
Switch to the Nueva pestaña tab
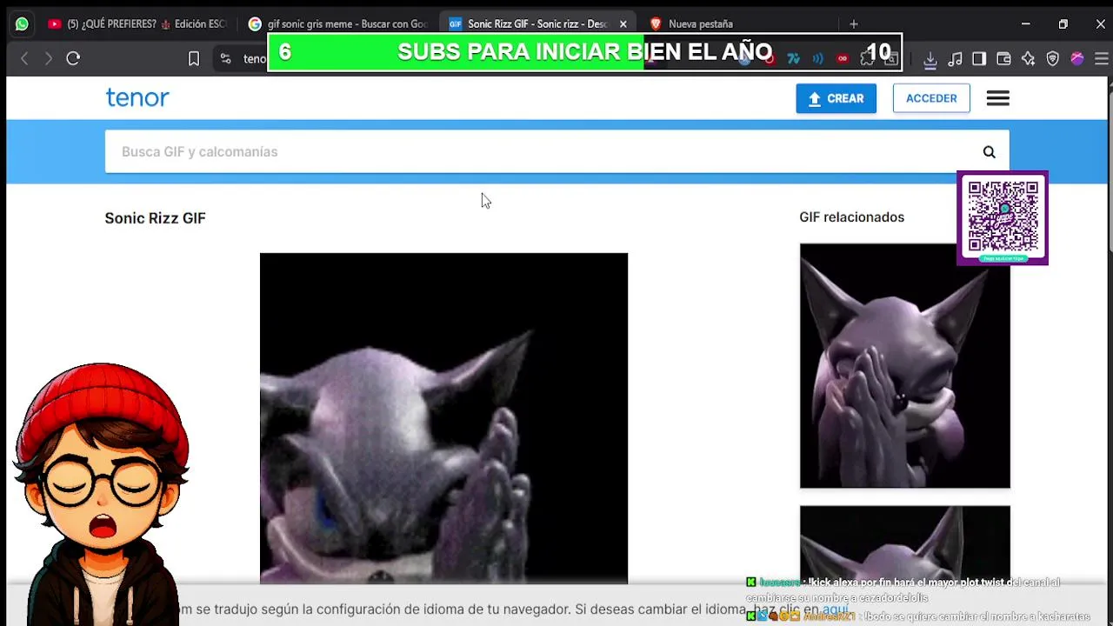pos(739,23)
